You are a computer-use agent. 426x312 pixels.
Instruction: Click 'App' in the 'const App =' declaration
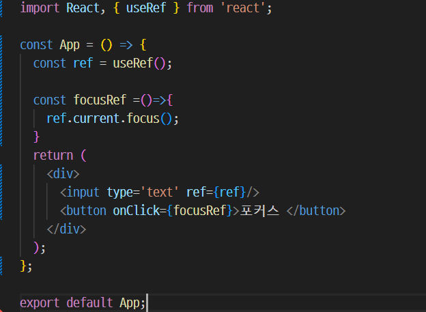pos(70,45)
